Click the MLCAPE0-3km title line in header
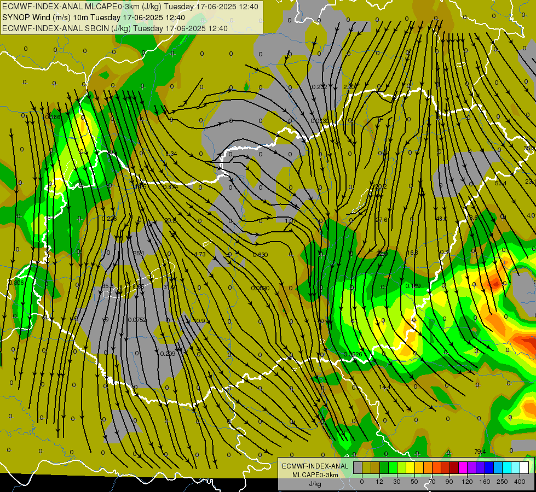Viewport: 536px width, 492px height. 130,7
